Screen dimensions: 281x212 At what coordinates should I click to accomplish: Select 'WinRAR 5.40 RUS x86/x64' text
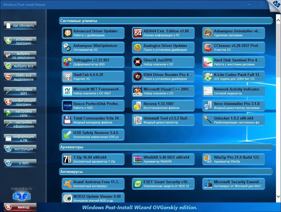coord(166,157)
